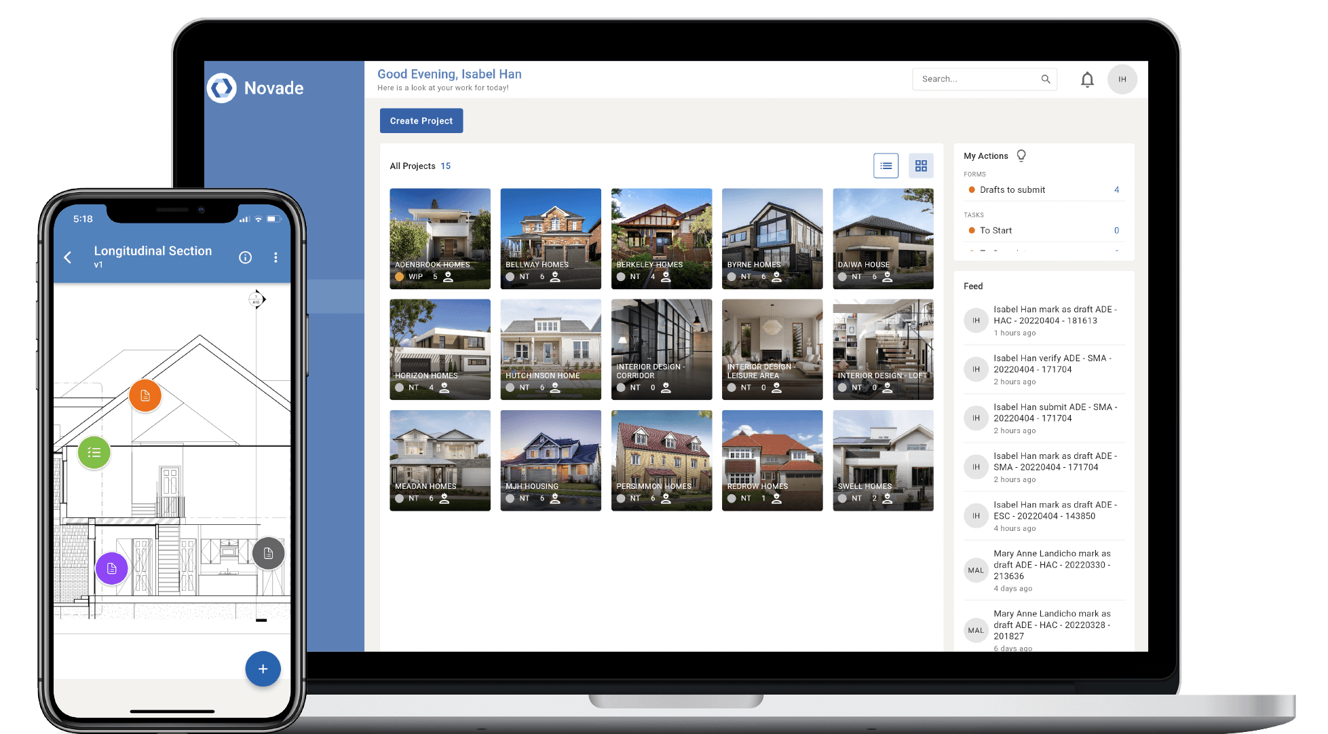Open Swell Homes project card

[x=883, y=460]
